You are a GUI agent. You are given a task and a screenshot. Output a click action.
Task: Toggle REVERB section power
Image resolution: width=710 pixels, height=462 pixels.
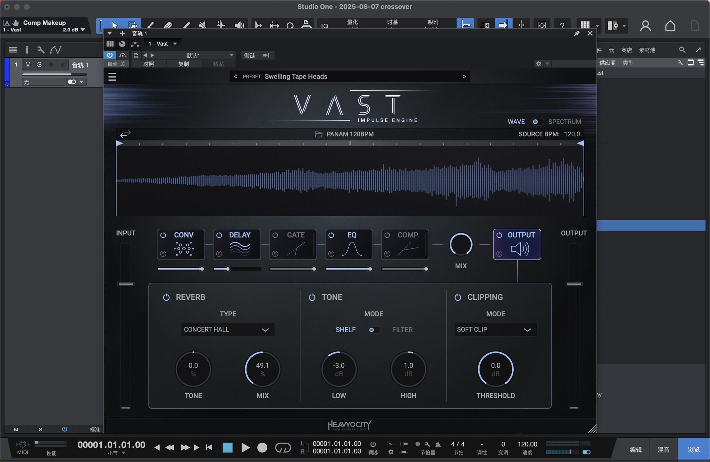166,297
